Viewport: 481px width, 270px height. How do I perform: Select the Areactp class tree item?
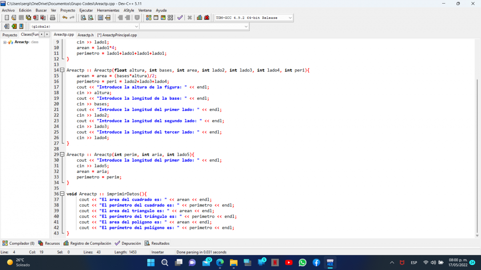pyautogui.click(x=21, y=42)
